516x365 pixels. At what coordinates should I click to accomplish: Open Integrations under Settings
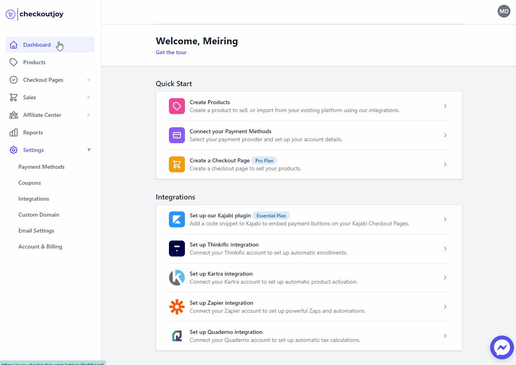click(34, 199)
